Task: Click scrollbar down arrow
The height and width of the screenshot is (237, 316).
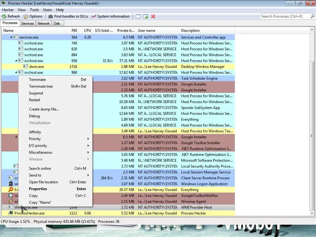Action: click(x=312, y=213)
